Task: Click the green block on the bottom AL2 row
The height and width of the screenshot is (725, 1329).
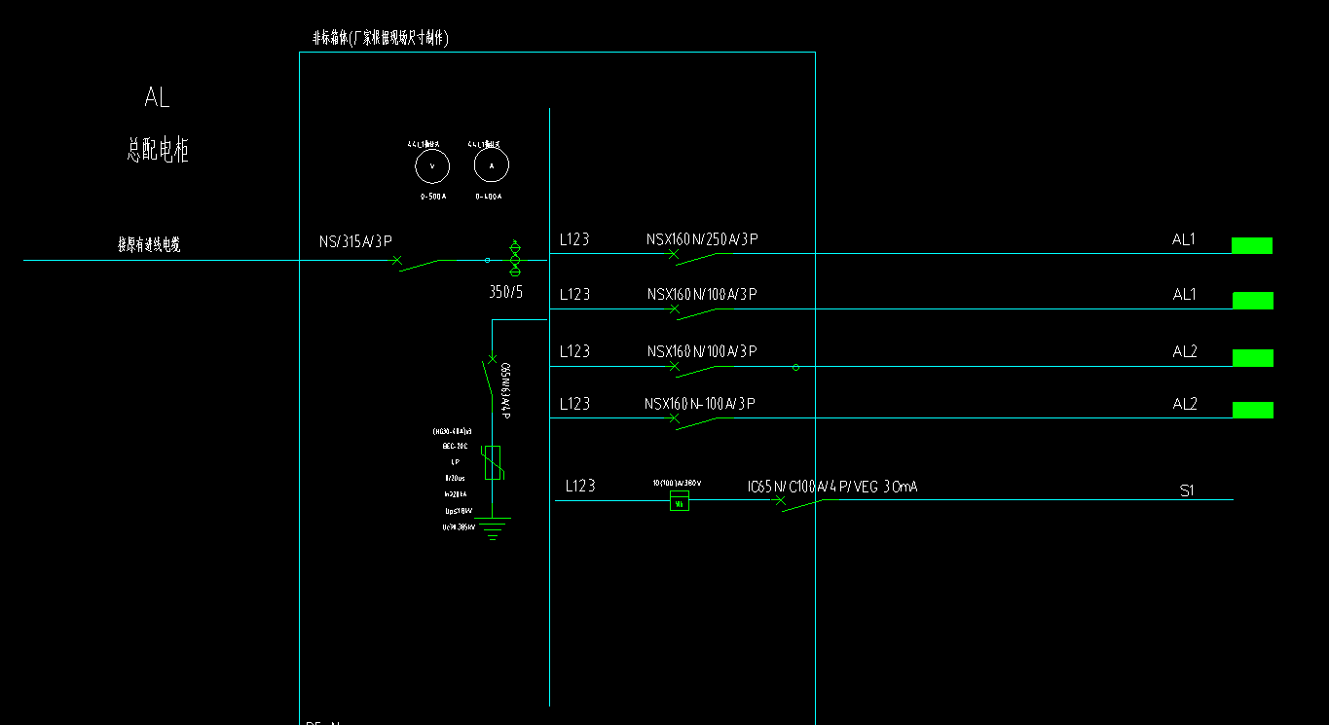Action: 1252,410
